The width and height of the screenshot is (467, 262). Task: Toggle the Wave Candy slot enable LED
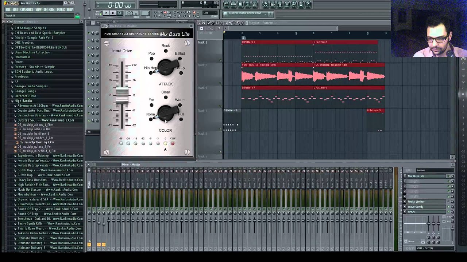[448, 207]
